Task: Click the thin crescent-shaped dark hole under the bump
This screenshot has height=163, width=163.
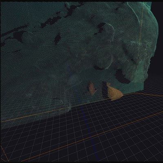Action: (98, 68)
